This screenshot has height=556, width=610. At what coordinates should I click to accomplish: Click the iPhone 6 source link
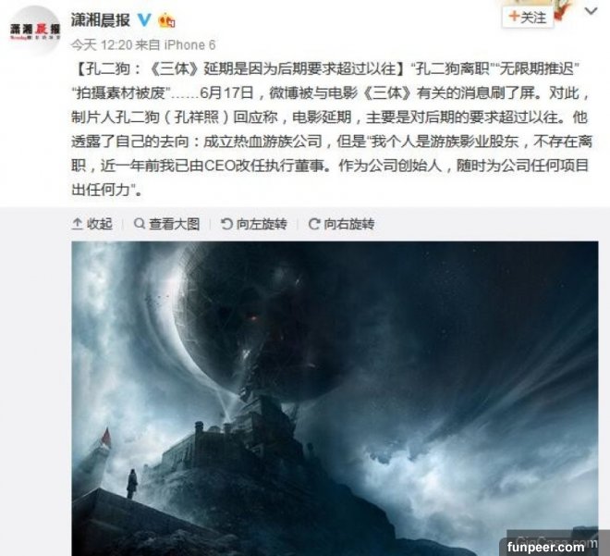(189, 44)
